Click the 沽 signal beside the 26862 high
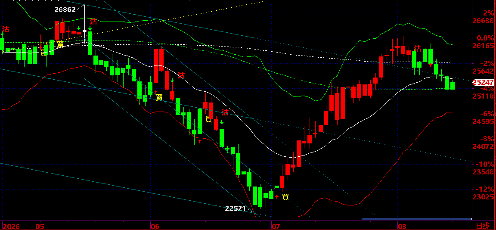 93,22
